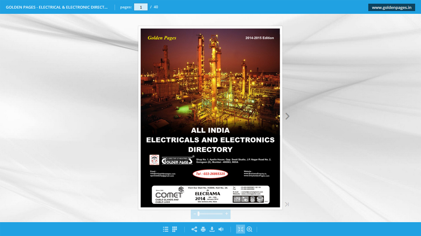This screenshot has width=421, height=236.
Task: Click the Comet cable glands advertisement
Action: tap(210, 195)
